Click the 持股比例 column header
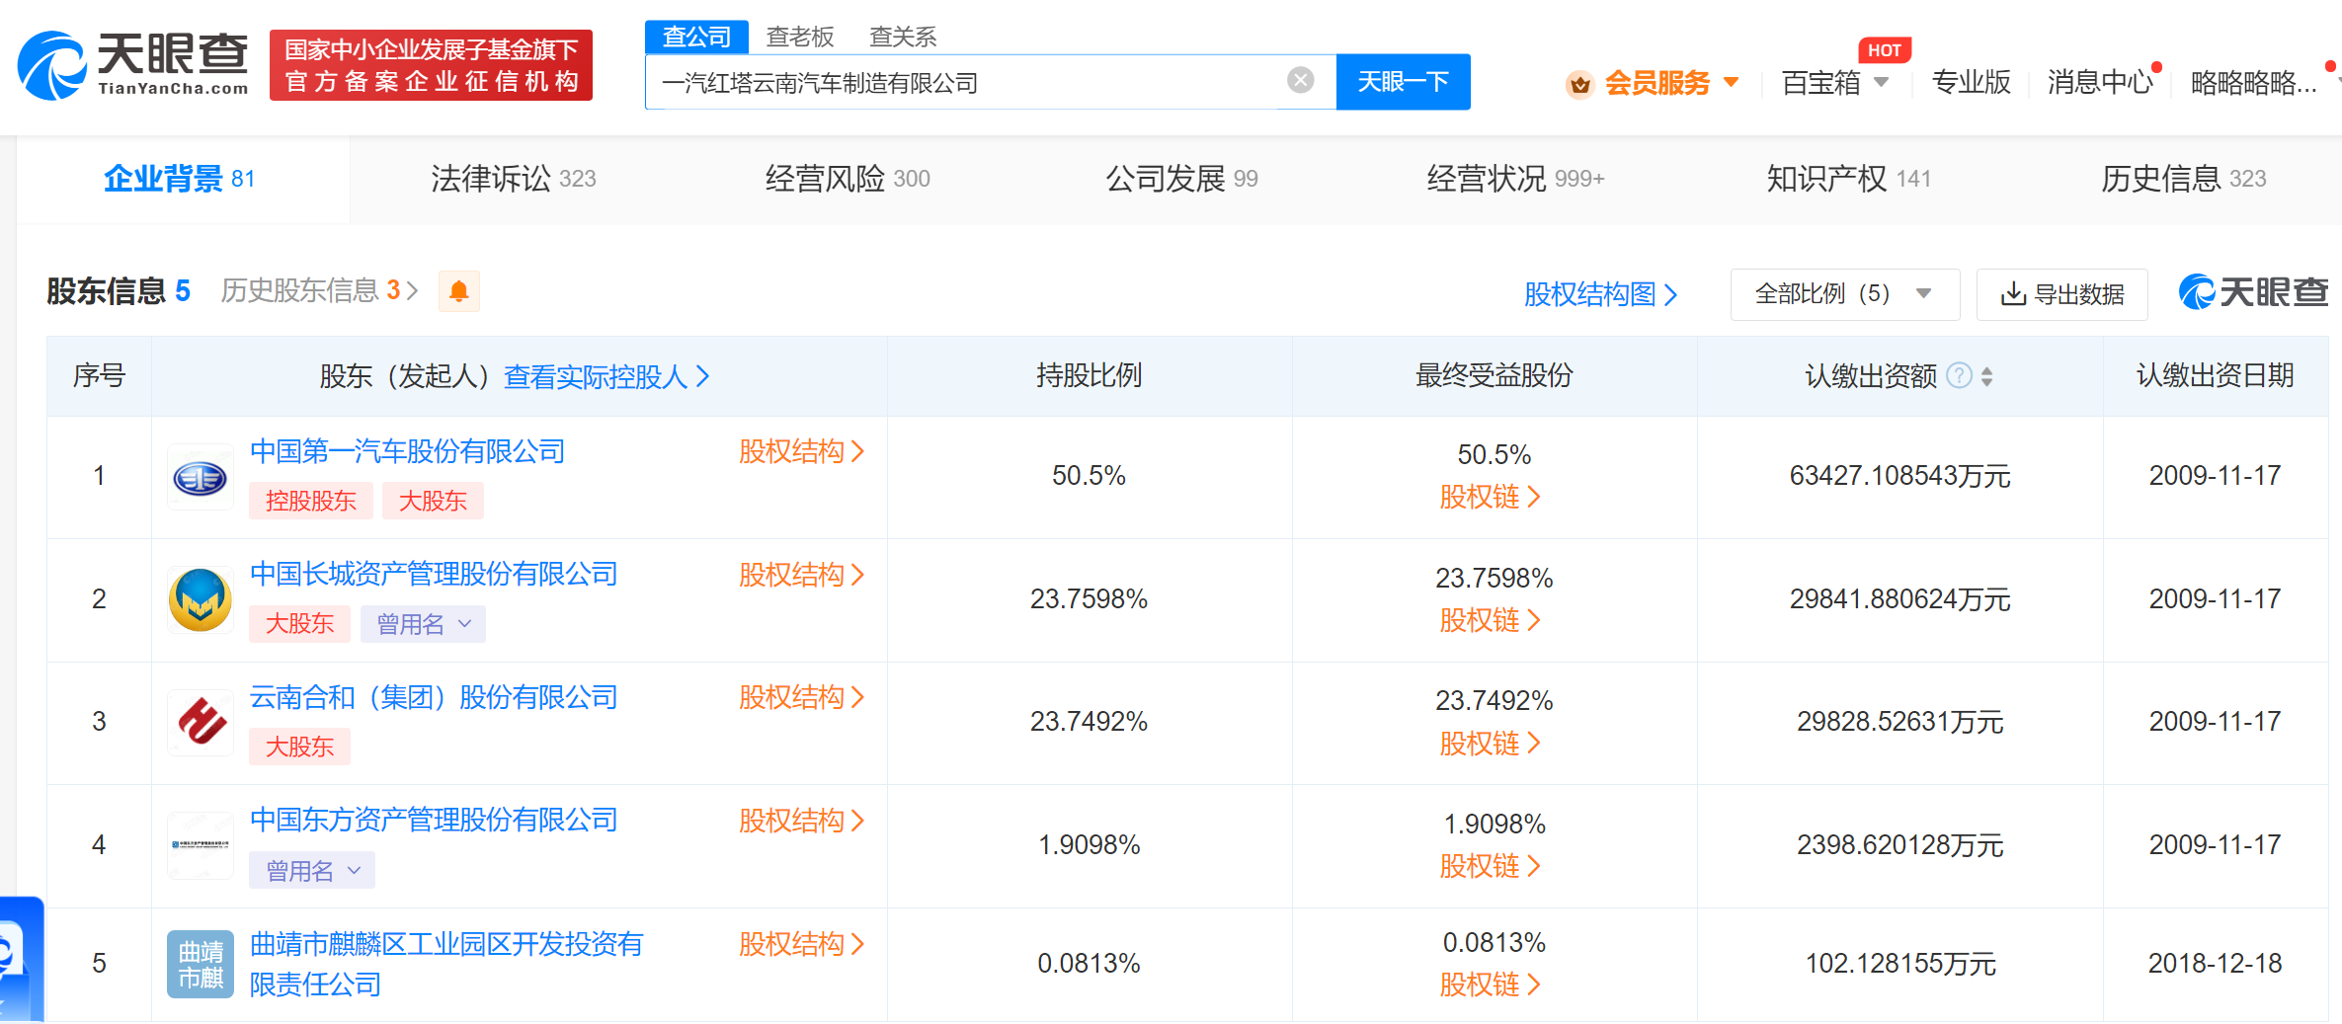The image size is (2342, 1024). pos(1089,375)
